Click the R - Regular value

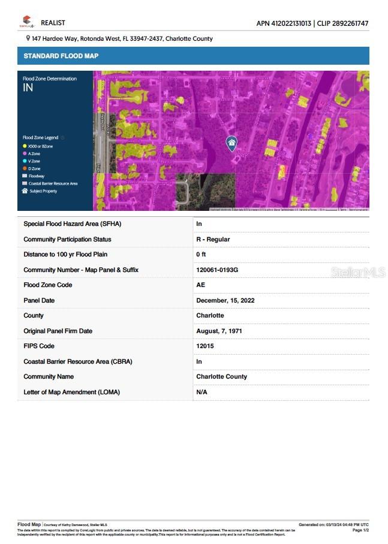(213, 240)
